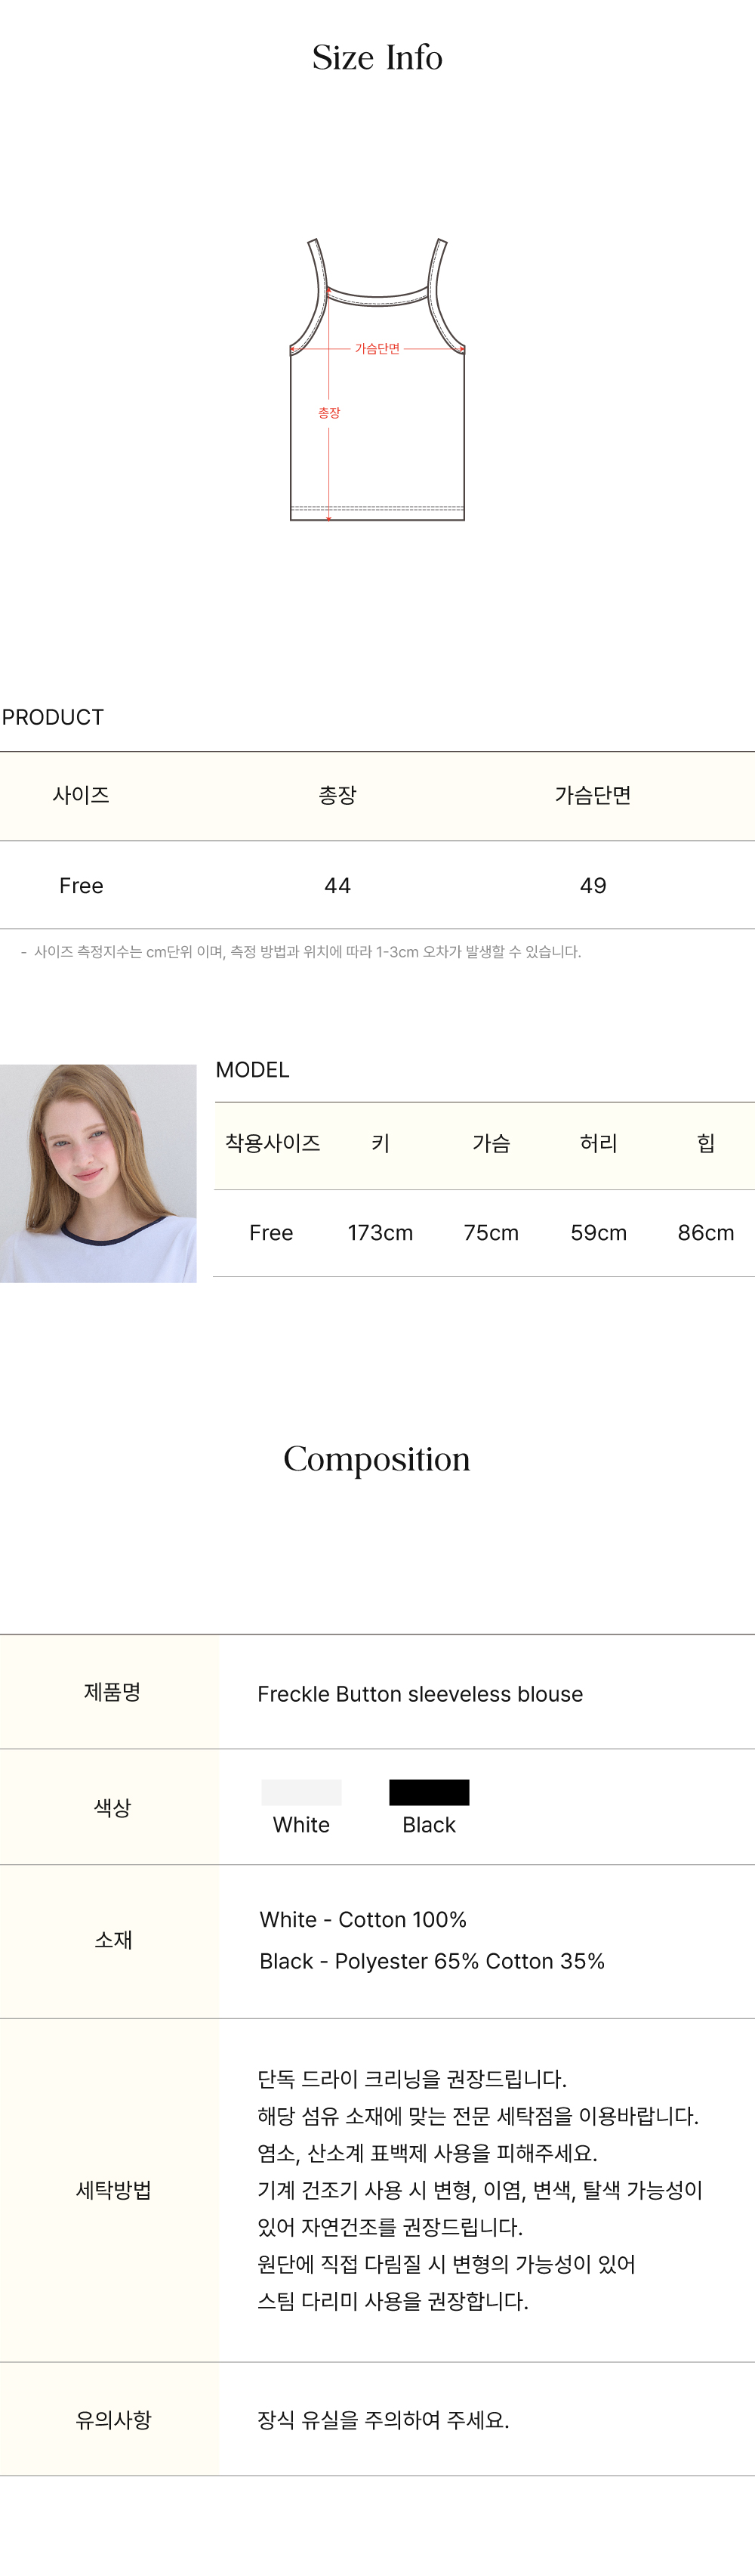The height and width of the screenshot is (2576, 755).
Task: Click the chest width value 49
Action: pyautogui.click(x=592, y=885)
